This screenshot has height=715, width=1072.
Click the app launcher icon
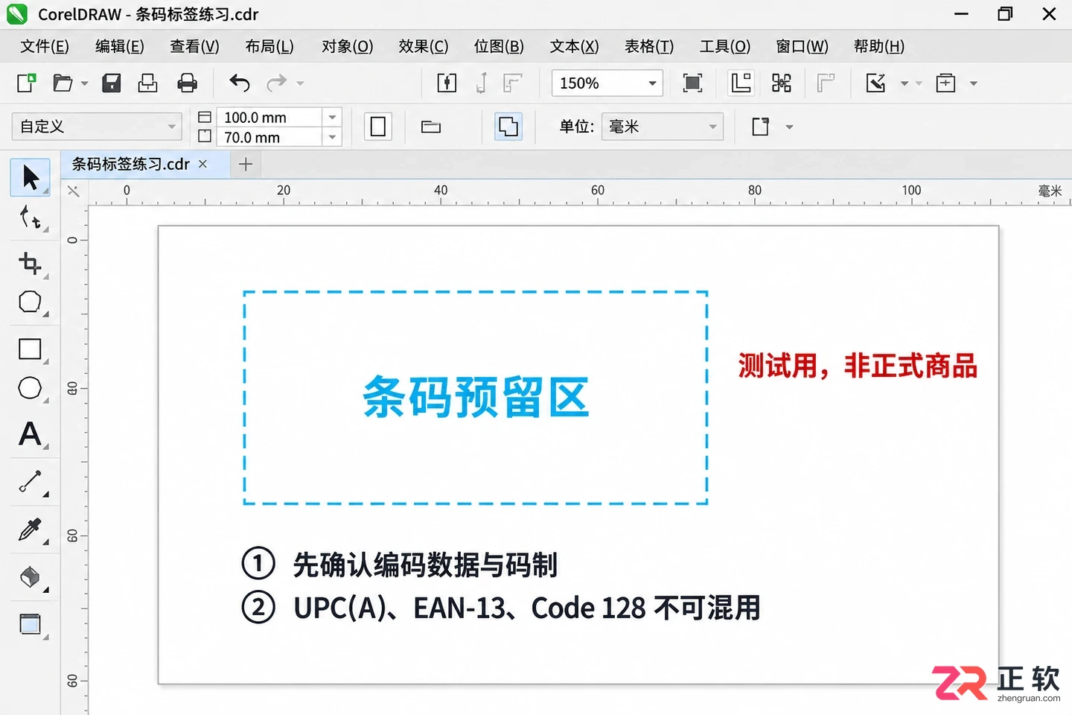945,83
